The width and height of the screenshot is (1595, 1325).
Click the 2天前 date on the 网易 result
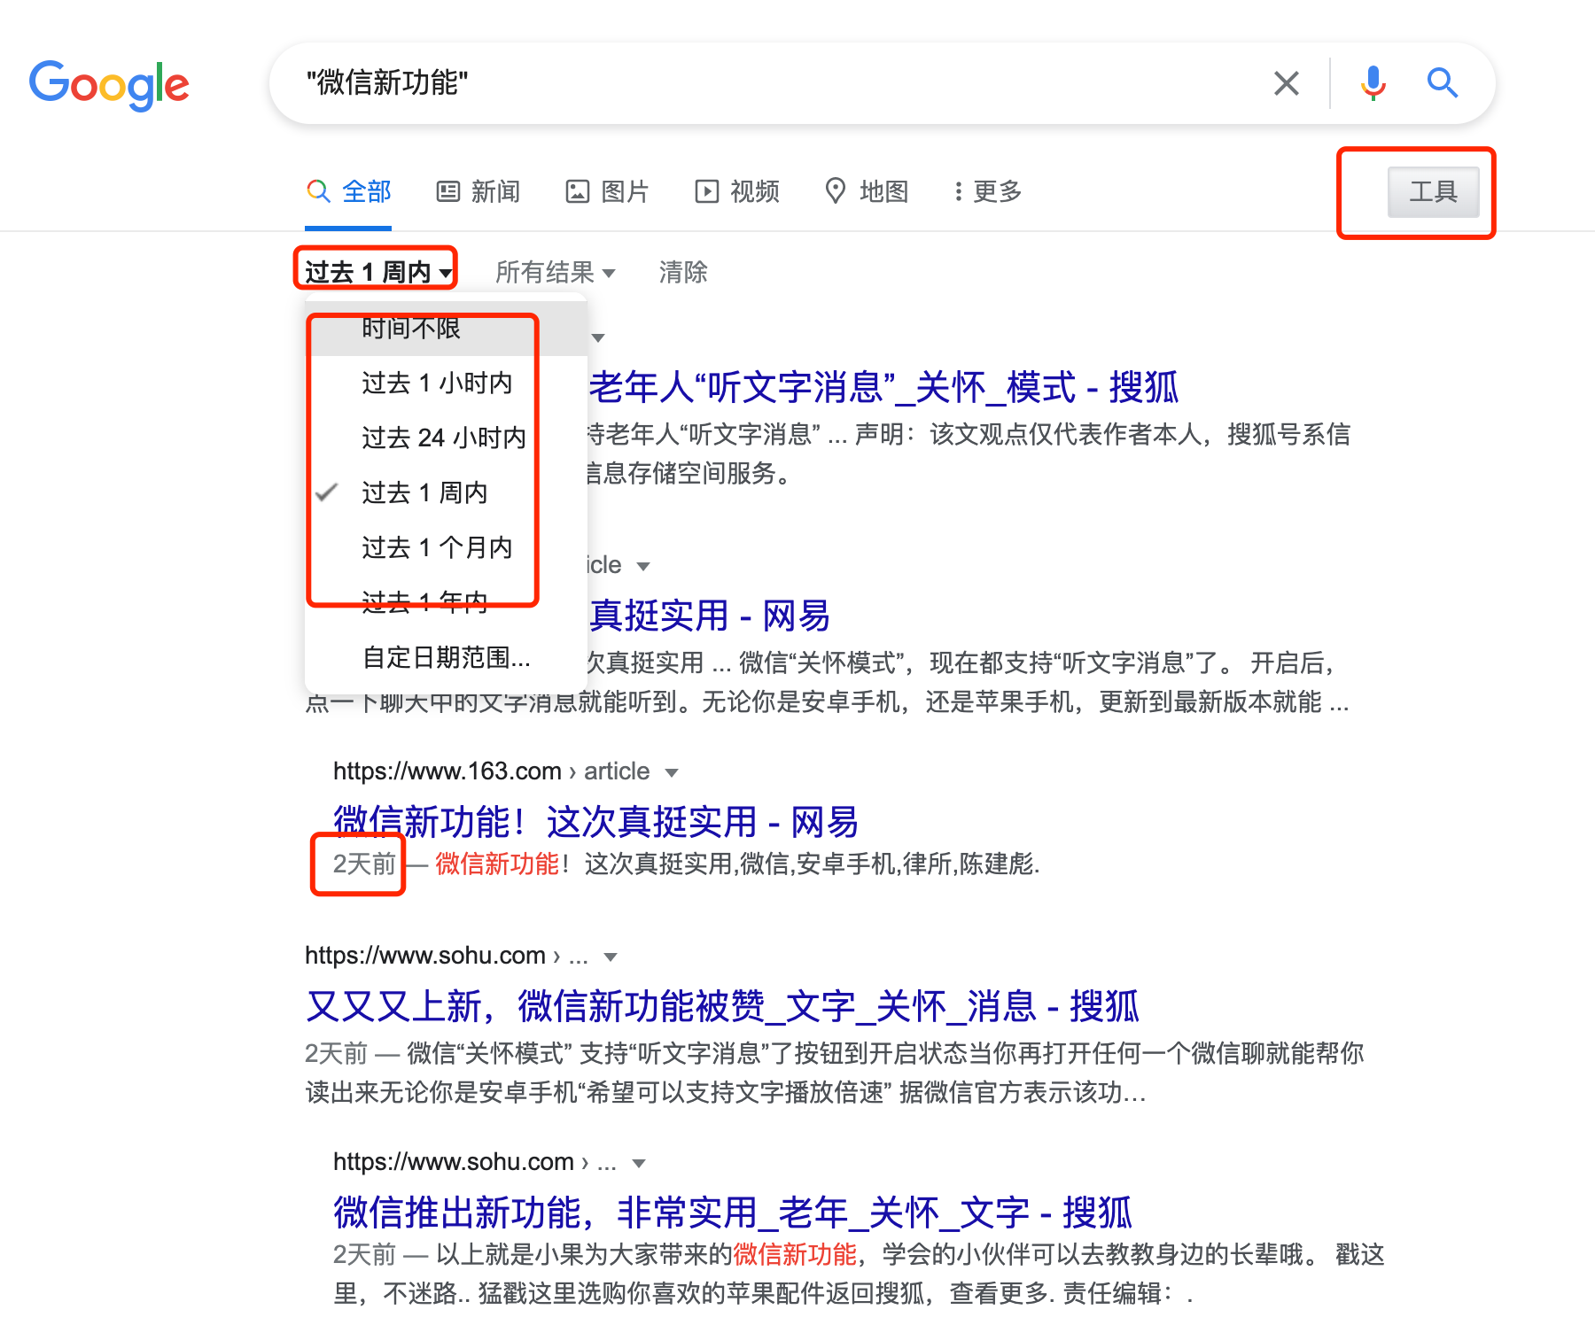364,864
